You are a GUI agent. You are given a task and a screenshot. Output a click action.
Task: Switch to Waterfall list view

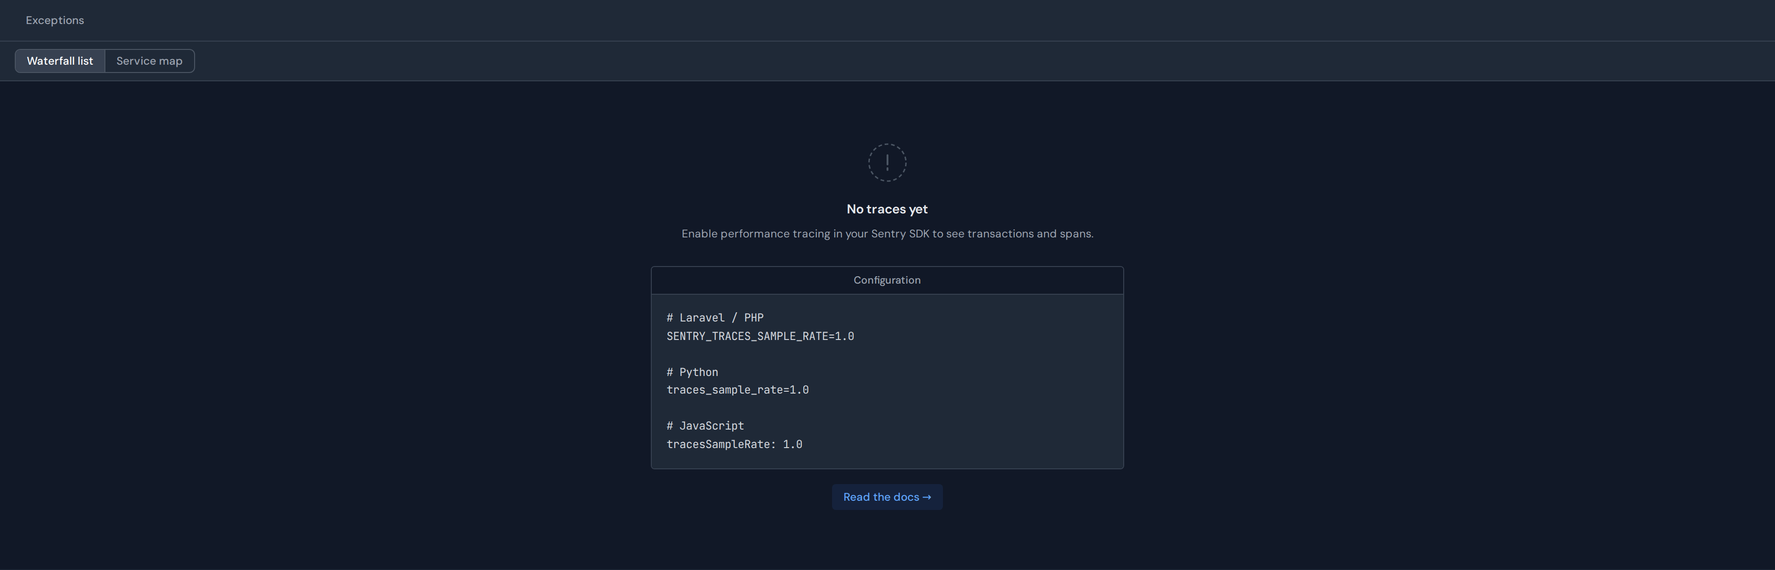[x=60, y=61]
